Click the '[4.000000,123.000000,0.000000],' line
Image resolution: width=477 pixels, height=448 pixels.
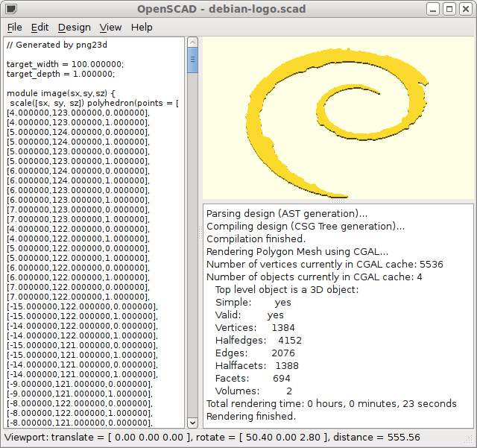tap(78, 113)
